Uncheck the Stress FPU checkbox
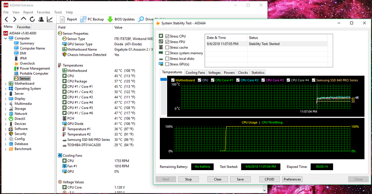 point(167,42)
